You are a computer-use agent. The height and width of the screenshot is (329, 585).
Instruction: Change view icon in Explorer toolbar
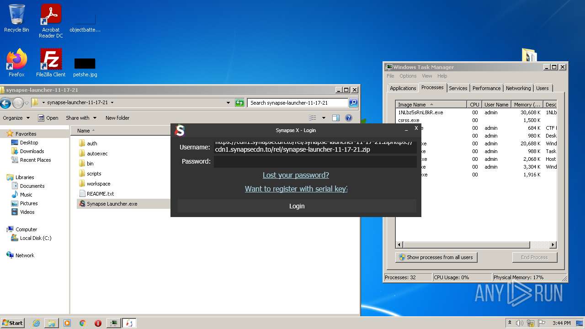313,118
